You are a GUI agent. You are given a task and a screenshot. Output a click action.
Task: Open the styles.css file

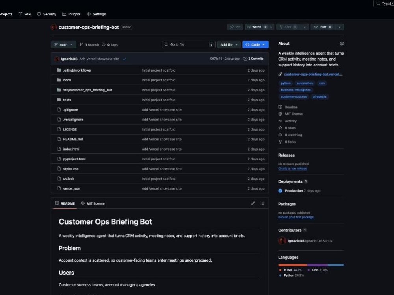[71, 169]
